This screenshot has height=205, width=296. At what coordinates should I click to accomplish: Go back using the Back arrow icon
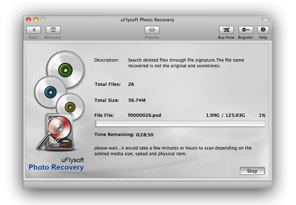click(x=34, y=30)
